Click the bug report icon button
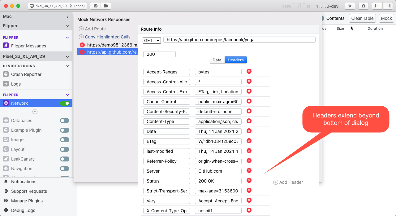The height and width of the screenshot is (216, 396). 364,6
